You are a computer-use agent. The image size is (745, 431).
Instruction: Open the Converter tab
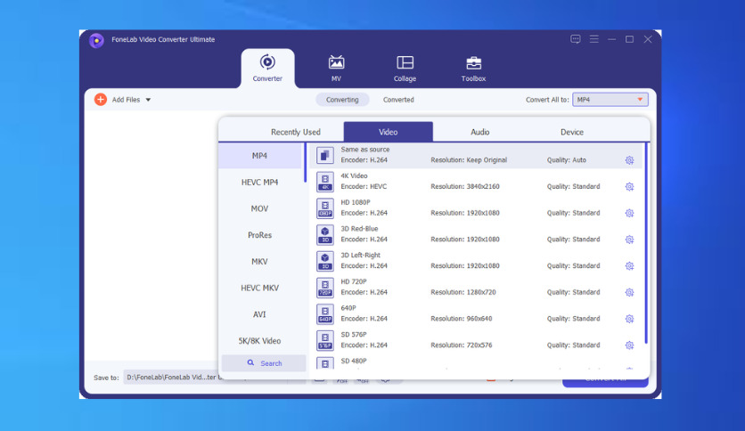[x=267, y=69]
